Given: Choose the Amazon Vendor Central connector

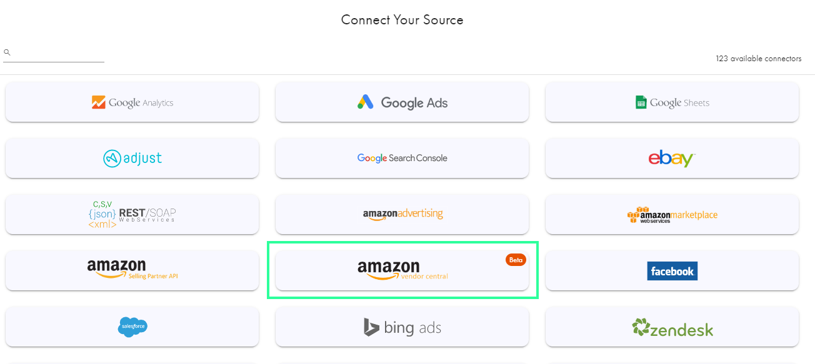Looking at the screenshot, I should pos(402,270).
